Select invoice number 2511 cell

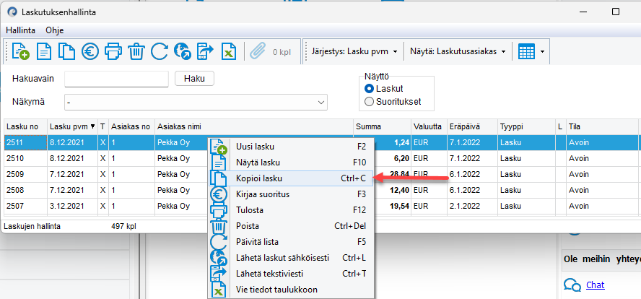(x=26, y=143)
